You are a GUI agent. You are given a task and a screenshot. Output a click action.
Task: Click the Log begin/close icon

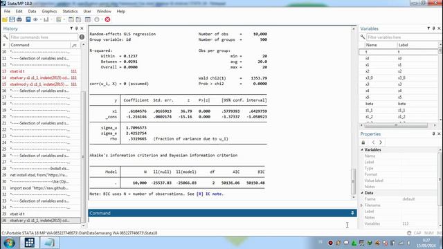pos(28,19)
